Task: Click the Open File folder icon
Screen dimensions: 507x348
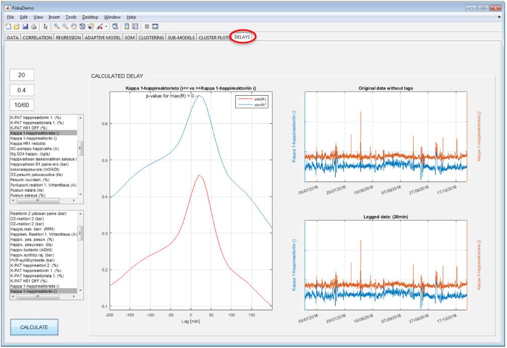Action: (x=17, y=27)
